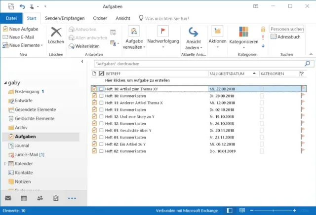Screen dimensions: 316x215
Task: Expand the Kalender folder in the tree
Action: [x=5, y=163]
